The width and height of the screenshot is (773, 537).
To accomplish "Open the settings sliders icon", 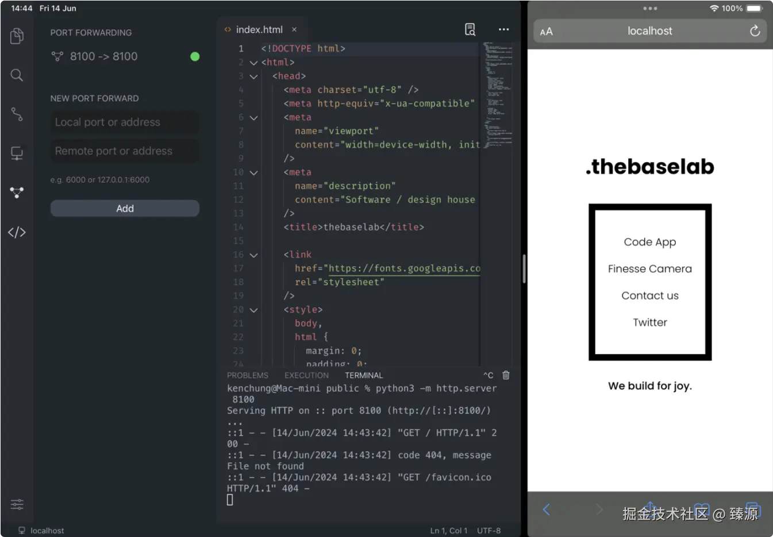I will coord(17,505).
